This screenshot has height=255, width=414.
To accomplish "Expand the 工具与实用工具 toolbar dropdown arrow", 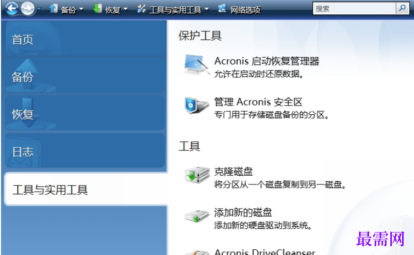I will pyautogui.click(x=207, y=9).
